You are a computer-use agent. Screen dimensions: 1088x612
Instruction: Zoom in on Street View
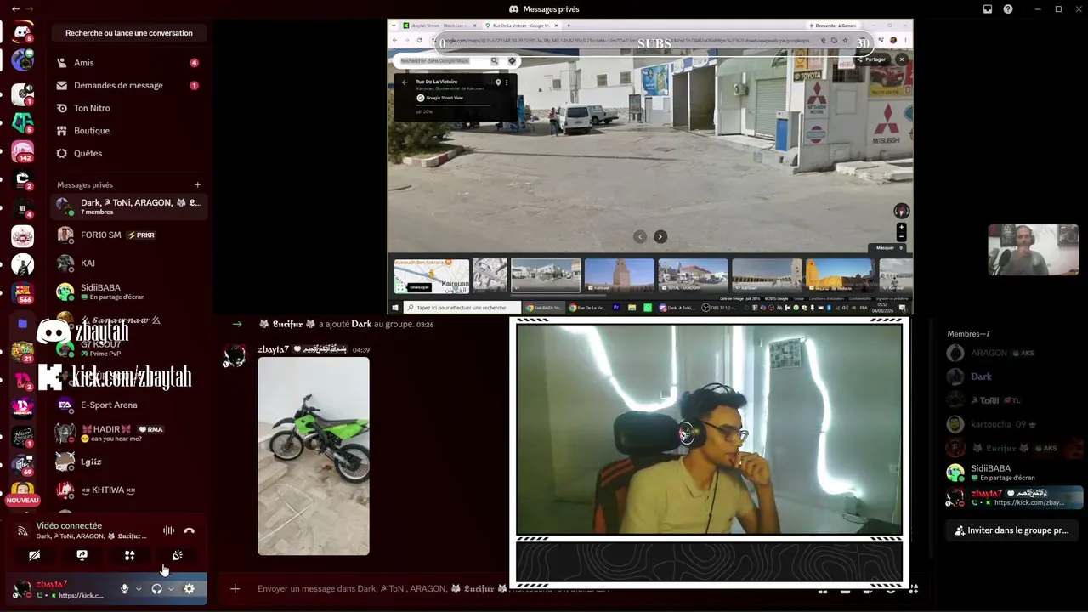click(902, 228)
